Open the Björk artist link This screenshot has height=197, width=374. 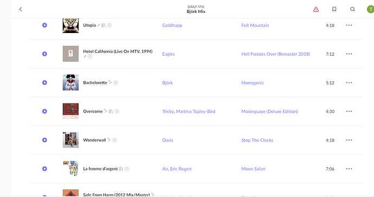pos(167,83)
